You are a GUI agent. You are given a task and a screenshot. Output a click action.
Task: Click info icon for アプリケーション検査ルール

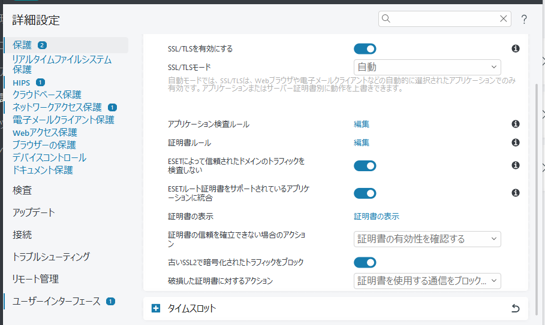515,124
